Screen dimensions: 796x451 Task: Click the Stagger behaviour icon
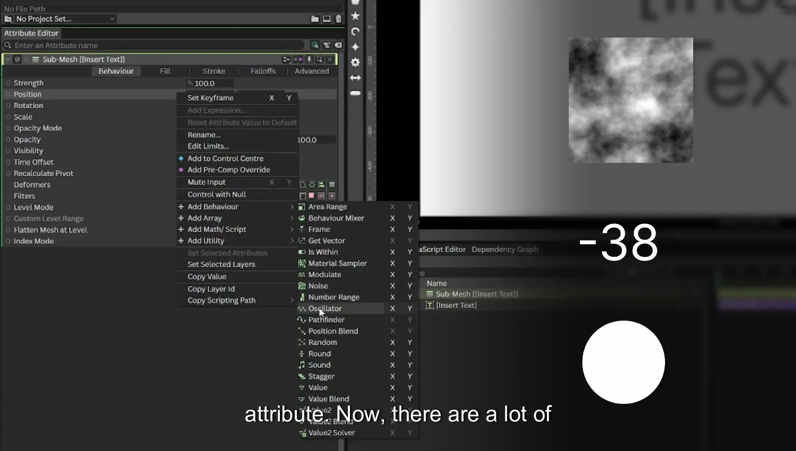302,376
